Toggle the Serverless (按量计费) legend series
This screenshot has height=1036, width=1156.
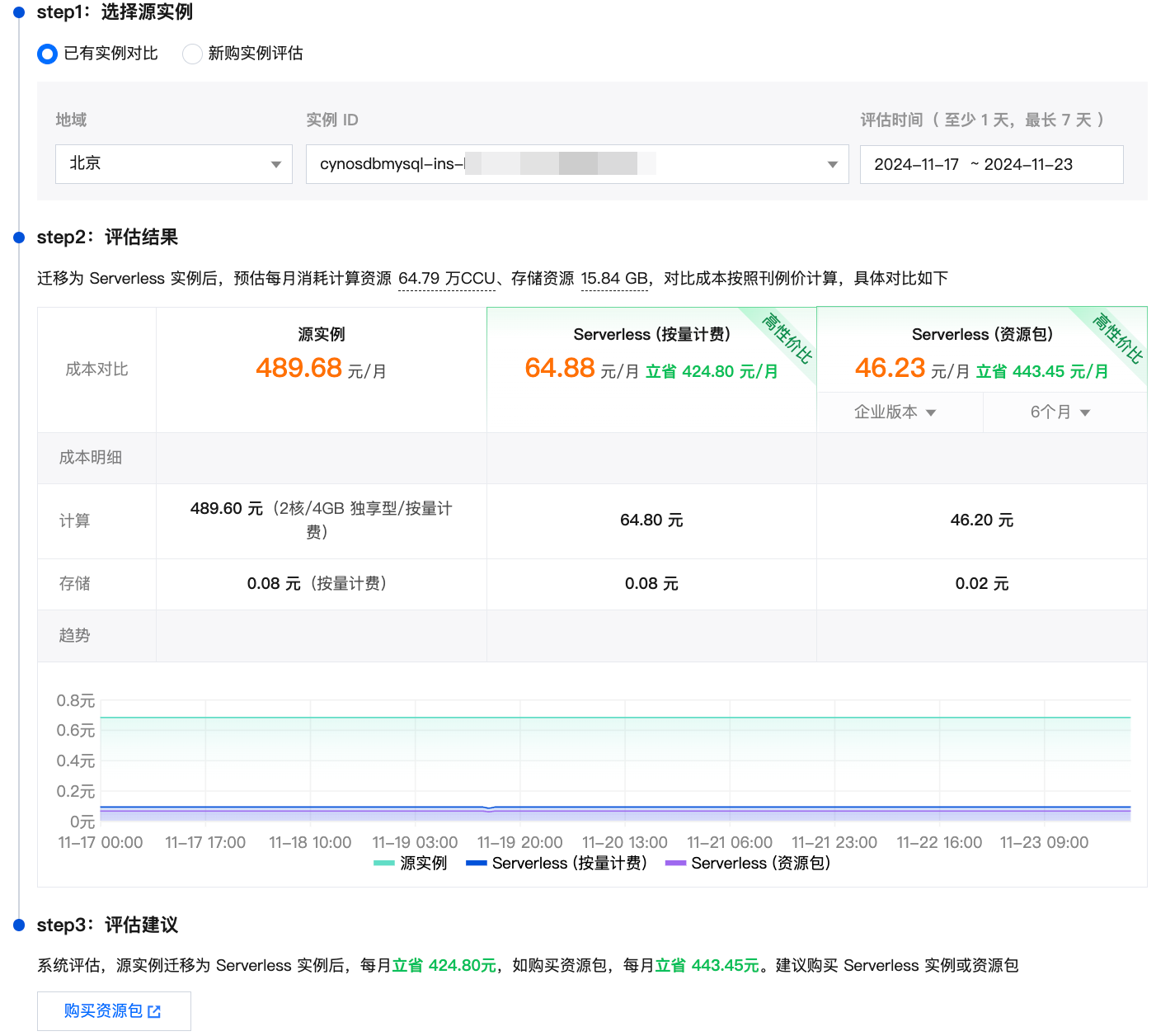tap(557, 863)
